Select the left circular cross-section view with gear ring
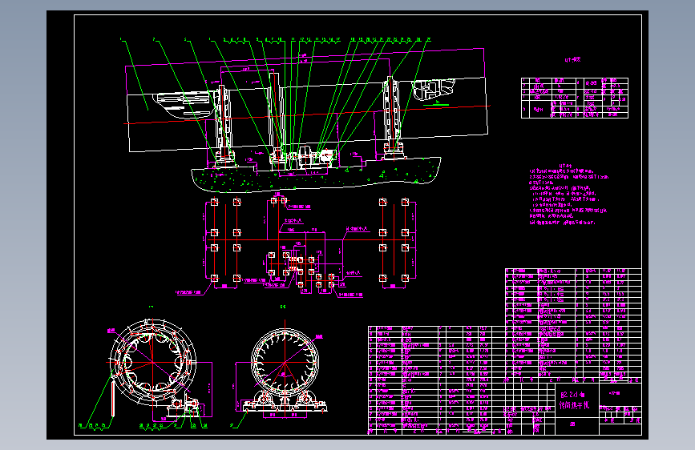 click(153, 362)
